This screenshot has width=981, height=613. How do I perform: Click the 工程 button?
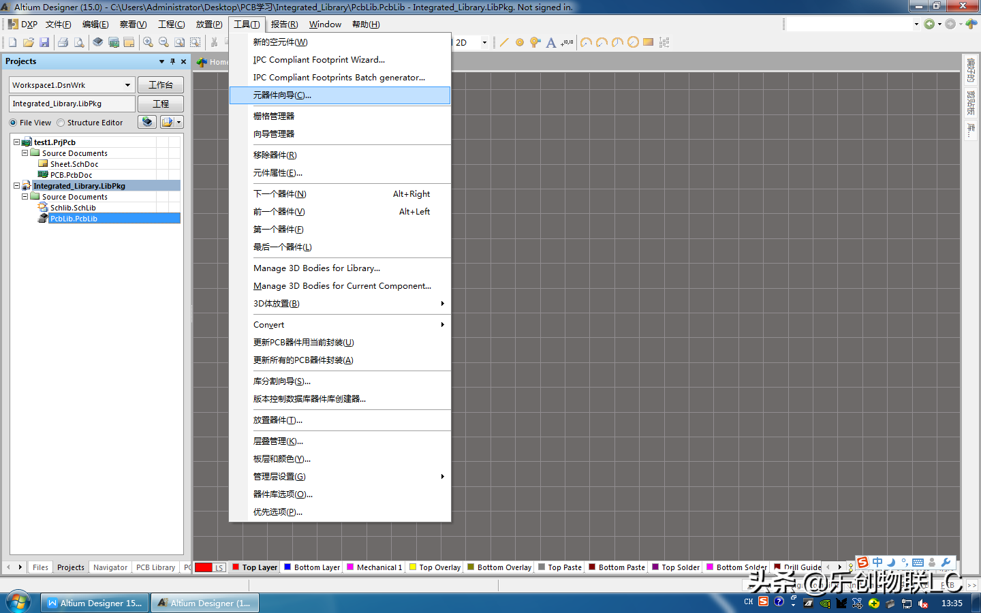tap(161, 104)
